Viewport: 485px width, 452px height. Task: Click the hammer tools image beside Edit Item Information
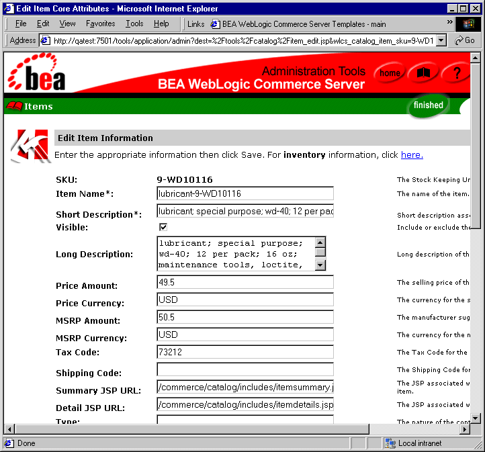click(30, 146)
